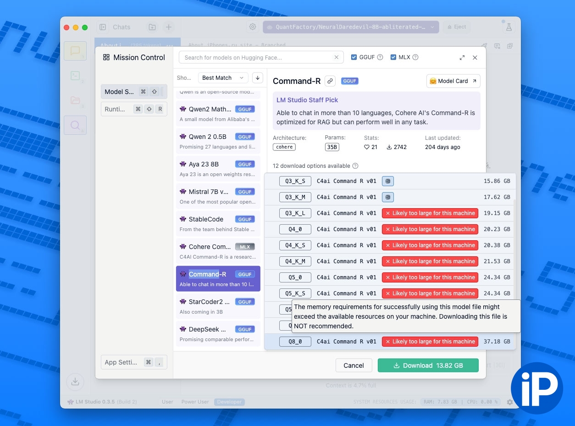This screenshot has height=426, width=575.
Task: Click the GGUF badge next to Command-R title
Action: point(350,81)
